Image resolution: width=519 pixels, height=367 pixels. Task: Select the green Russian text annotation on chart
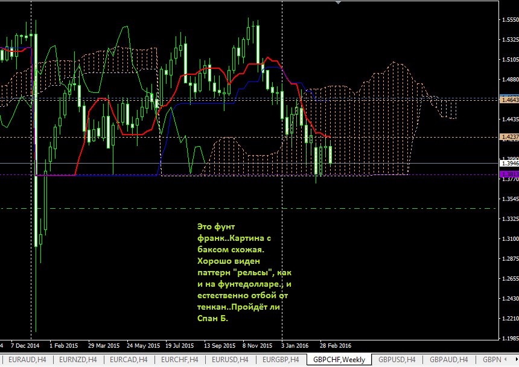(x=244, y=272)
